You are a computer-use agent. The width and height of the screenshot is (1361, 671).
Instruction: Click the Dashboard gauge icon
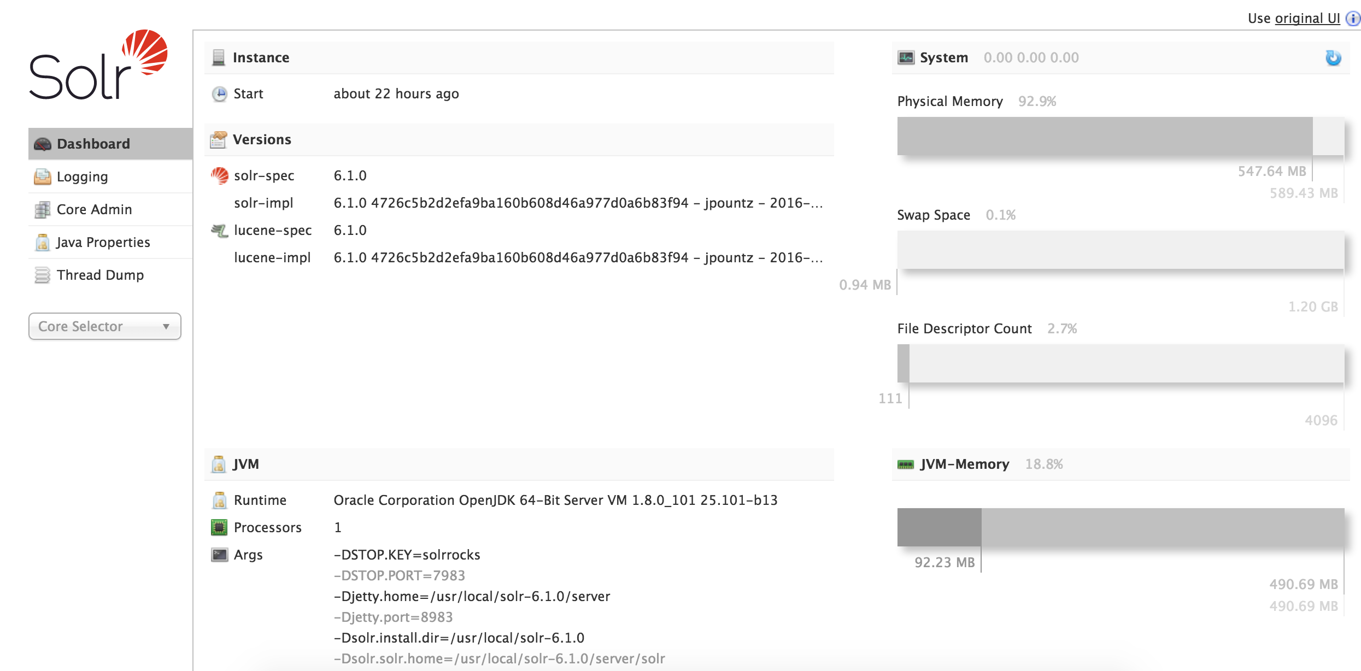coord(43,144)
